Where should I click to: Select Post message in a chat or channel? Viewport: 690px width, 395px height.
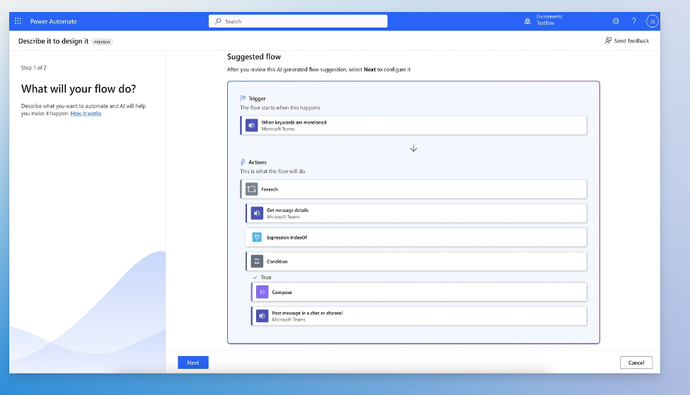(x=419, y=316)
